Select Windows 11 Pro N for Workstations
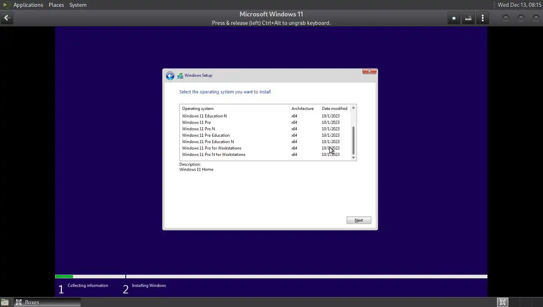 click(x=265, y=154)
